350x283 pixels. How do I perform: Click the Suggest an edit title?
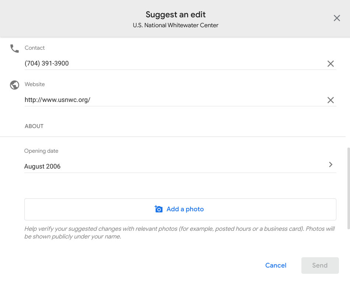click(176, 15)
